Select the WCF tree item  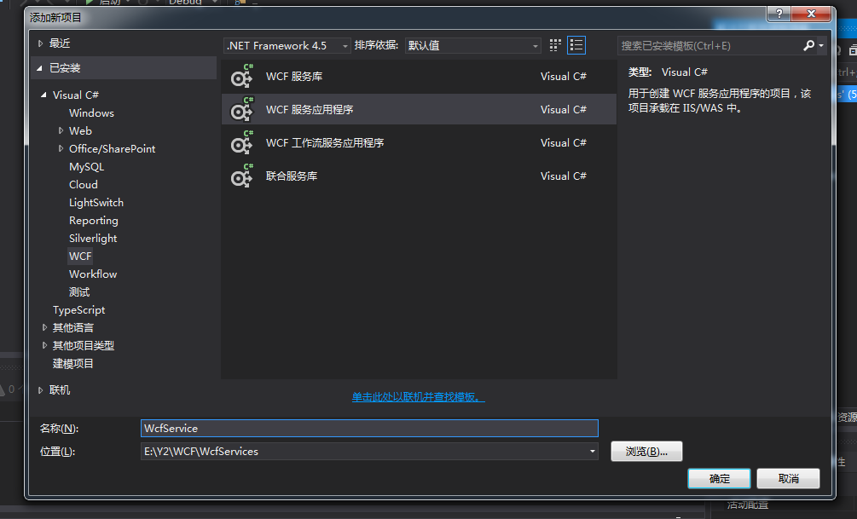click(x=80, y=256)
